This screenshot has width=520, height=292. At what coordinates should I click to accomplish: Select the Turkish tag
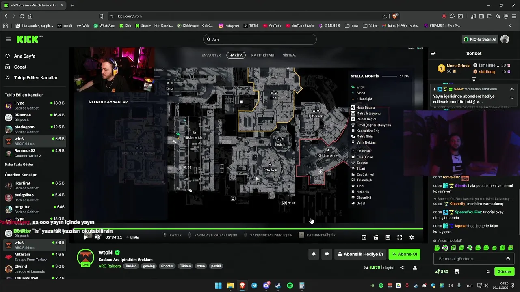pos(131,266)
